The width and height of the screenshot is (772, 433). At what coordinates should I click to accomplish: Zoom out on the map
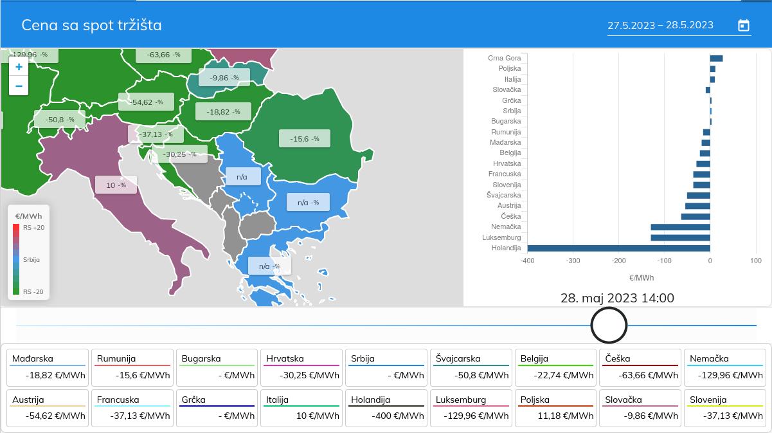19,86
